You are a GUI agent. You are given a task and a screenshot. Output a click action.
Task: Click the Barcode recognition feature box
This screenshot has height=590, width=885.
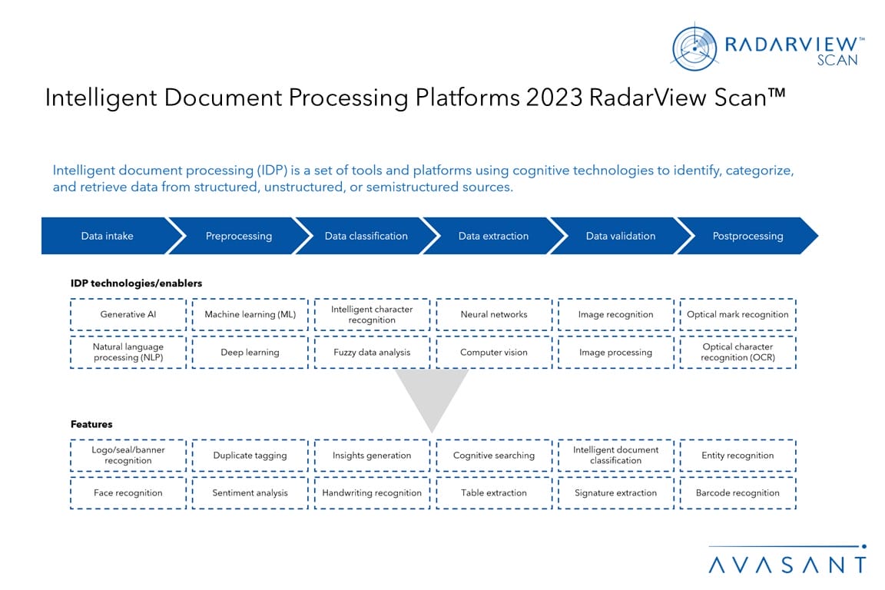737,493
